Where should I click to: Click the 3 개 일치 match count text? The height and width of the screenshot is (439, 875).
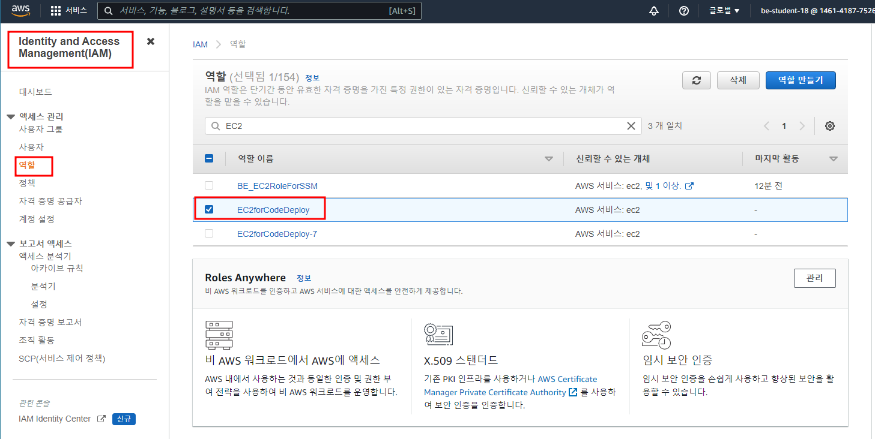[x=665, y=126]
